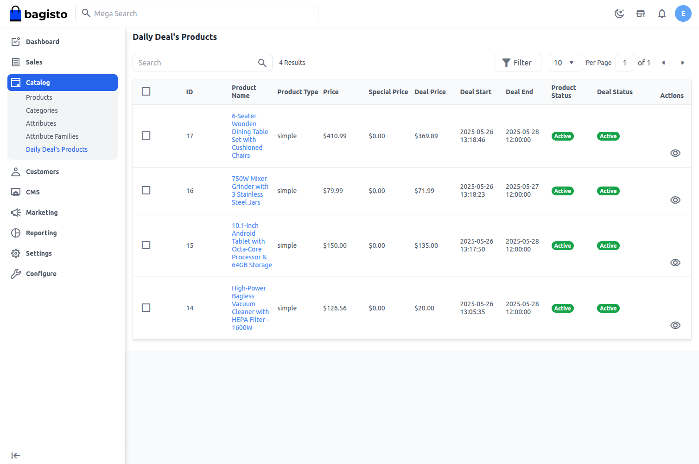View deal for product ID 16

675,200
